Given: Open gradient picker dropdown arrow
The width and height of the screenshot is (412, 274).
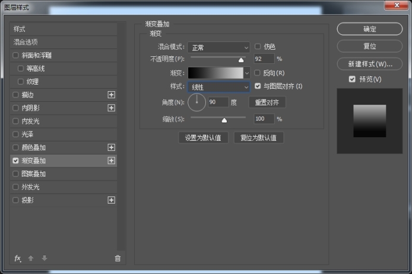Looking at the screenshot, I should [x=247, y=73].
